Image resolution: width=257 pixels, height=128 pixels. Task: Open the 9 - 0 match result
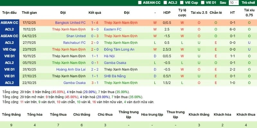95,29
